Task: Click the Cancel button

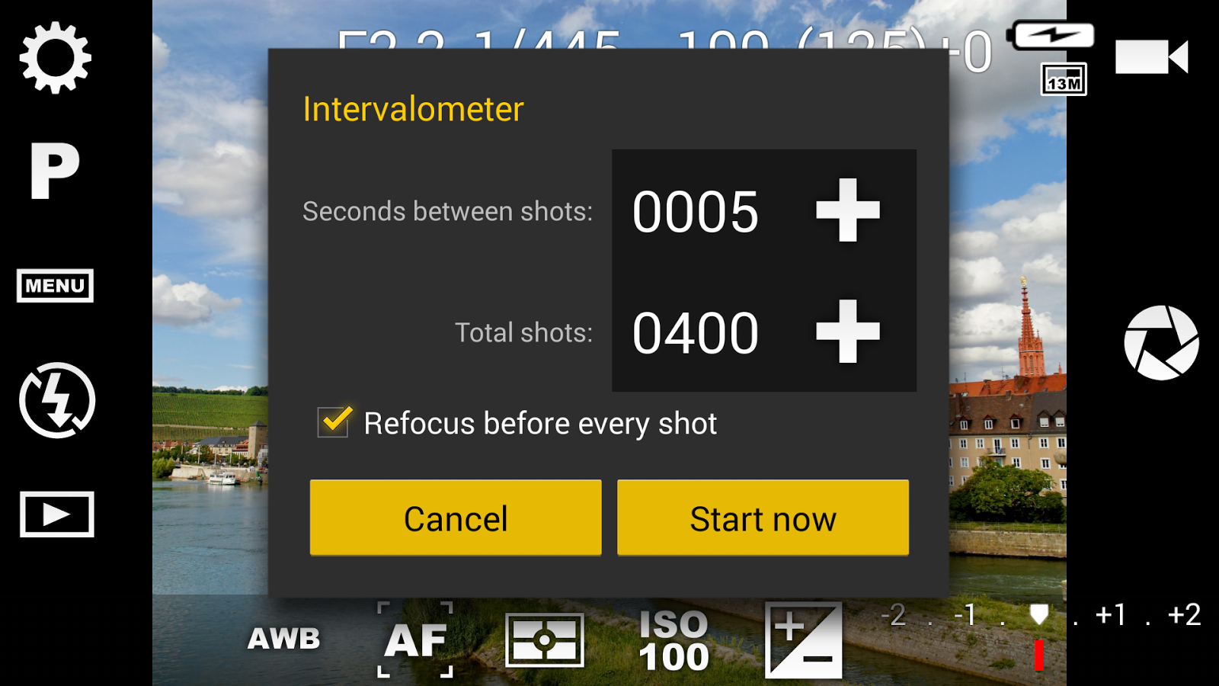Action: pos(456,518)
